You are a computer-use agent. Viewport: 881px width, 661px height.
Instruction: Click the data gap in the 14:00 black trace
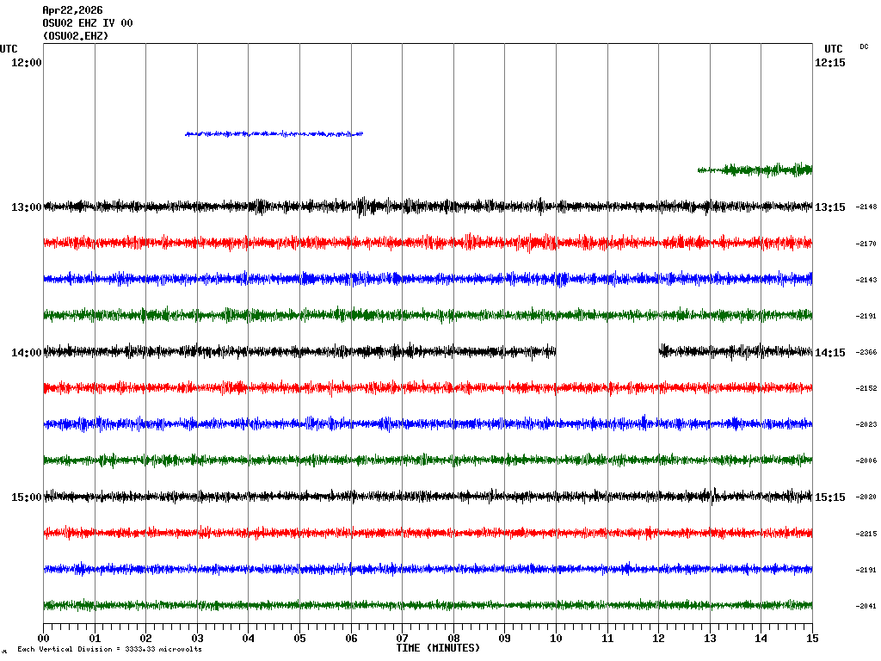pyautogui.click(x=607, y=351)
